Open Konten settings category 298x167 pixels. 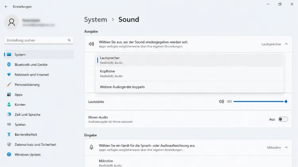[39, 104]
